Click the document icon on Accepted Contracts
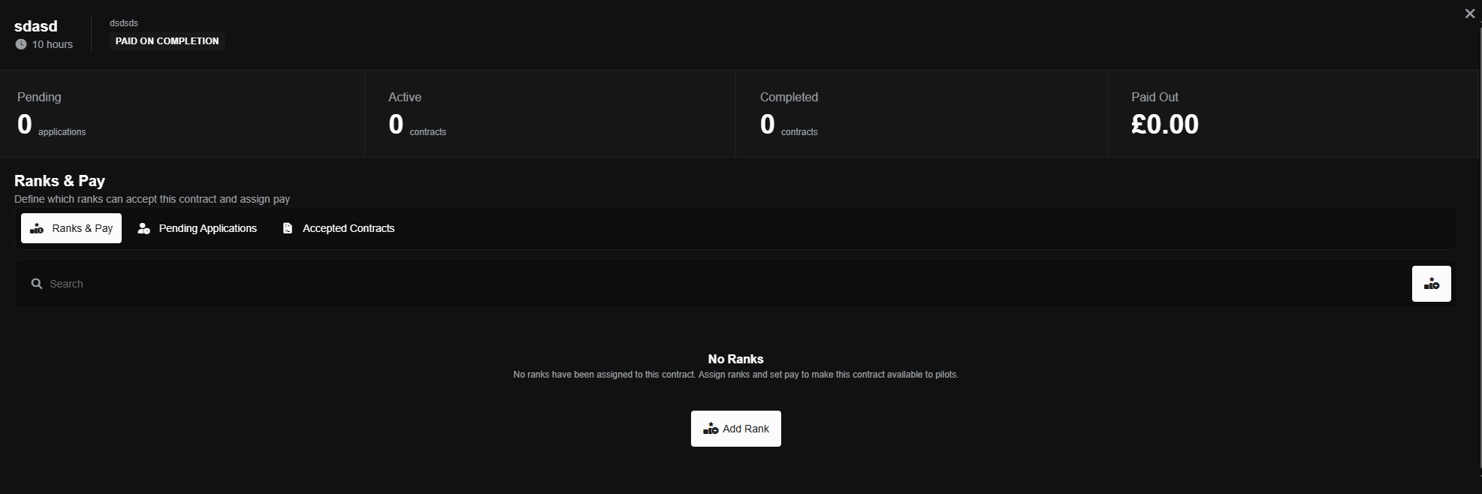The image size is (1482, 494). 287,228
